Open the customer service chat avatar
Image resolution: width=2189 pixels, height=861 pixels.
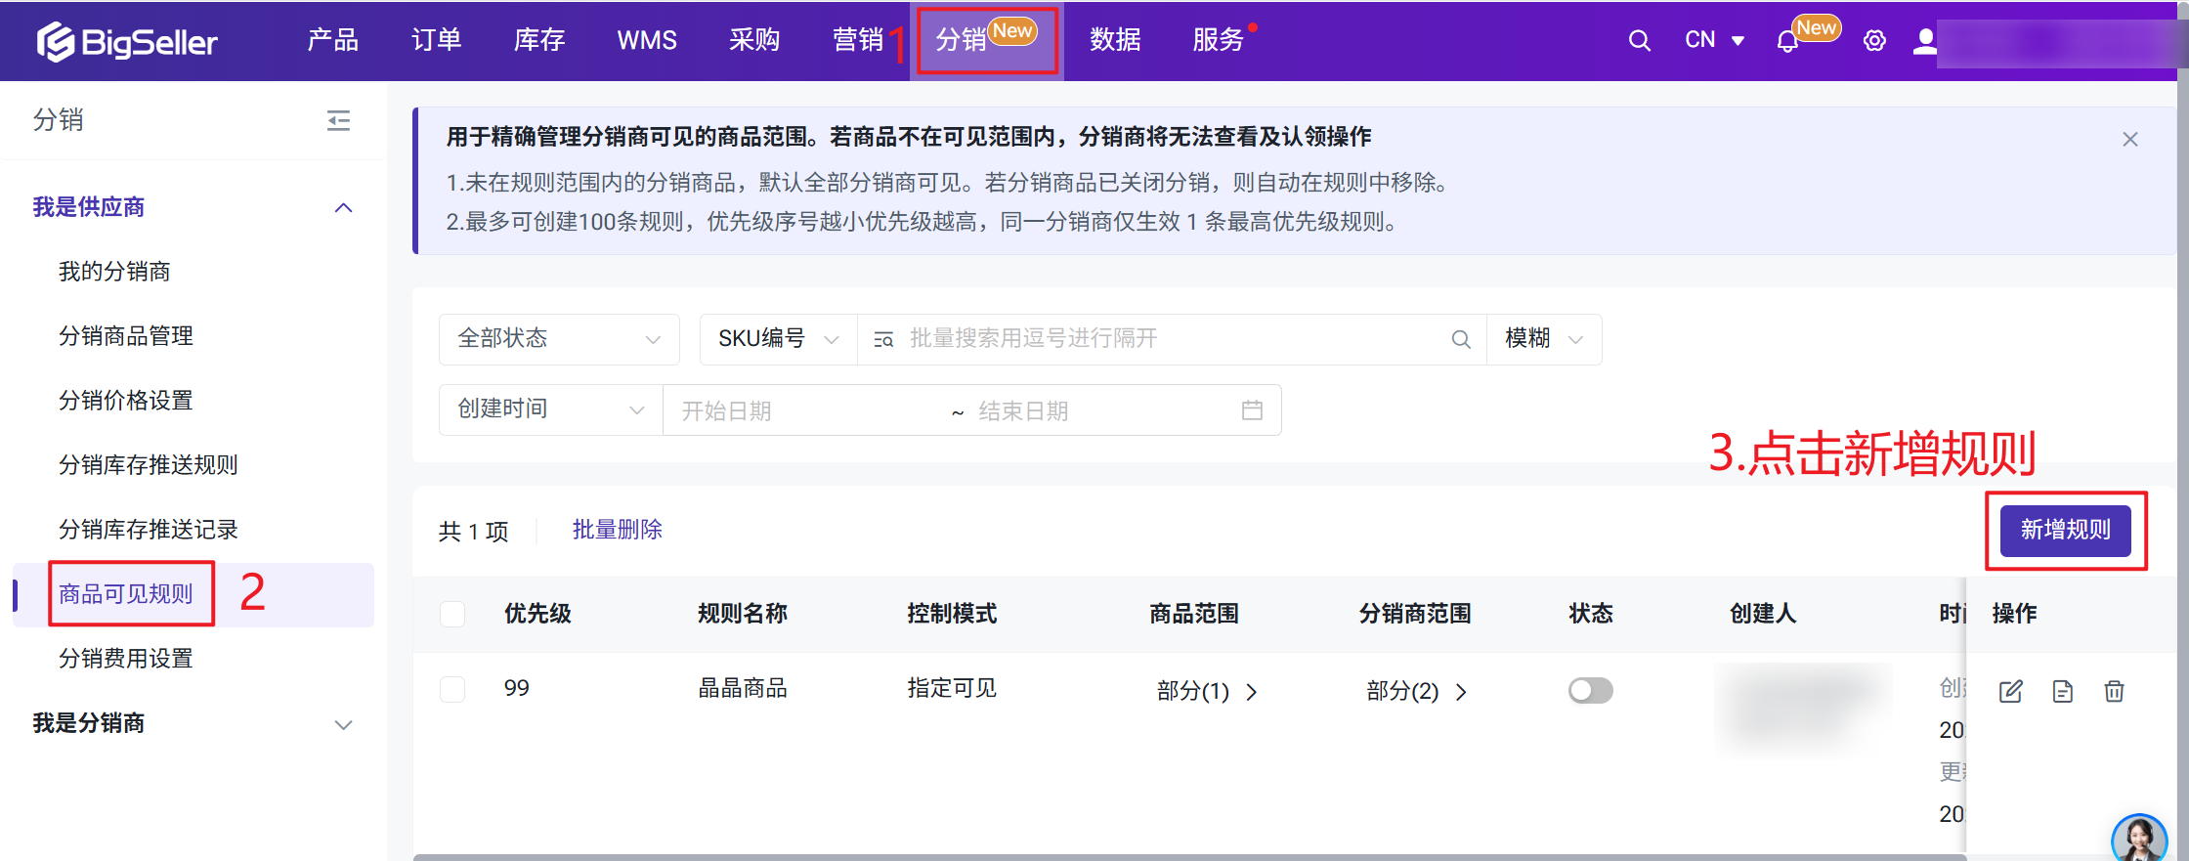pos(2138,839)
